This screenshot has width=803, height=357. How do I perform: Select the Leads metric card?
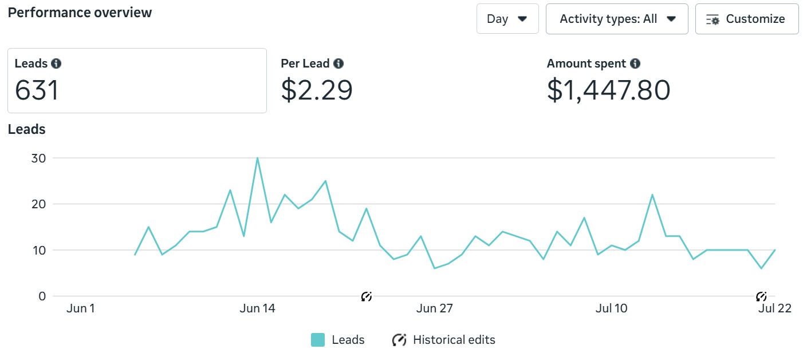click(x=136, y=81)
